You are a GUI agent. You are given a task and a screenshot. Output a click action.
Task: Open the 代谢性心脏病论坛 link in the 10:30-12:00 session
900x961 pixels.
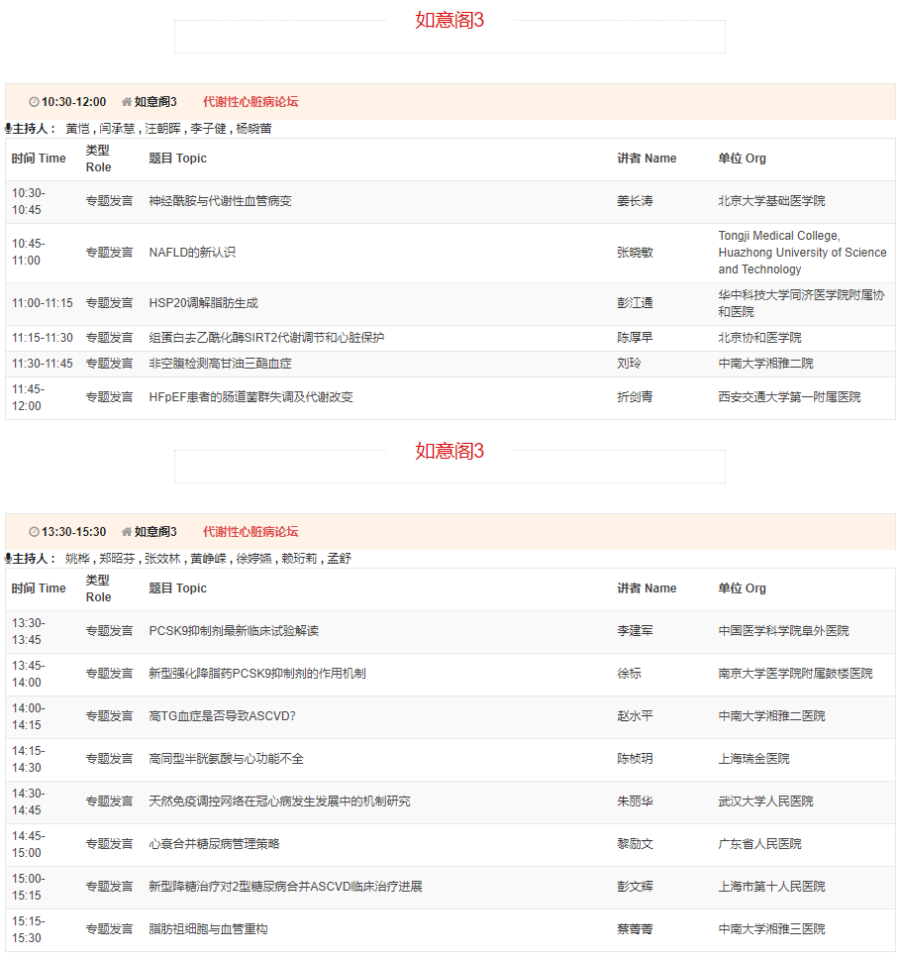250,102
